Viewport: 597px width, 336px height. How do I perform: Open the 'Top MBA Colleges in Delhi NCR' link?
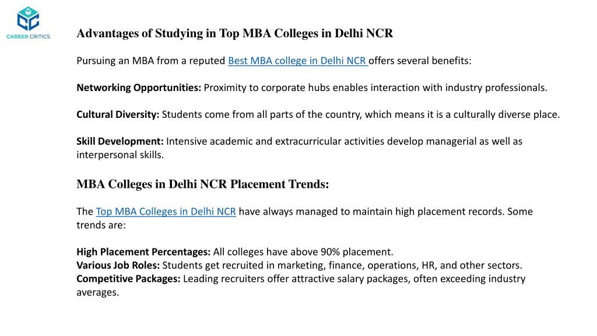click(166, 211)
